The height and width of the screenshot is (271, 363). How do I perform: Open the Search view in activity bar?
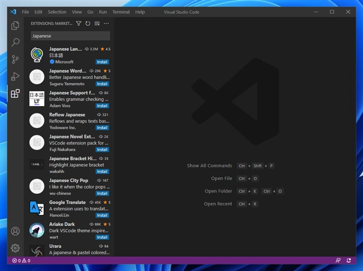click(x=15, y=42)
